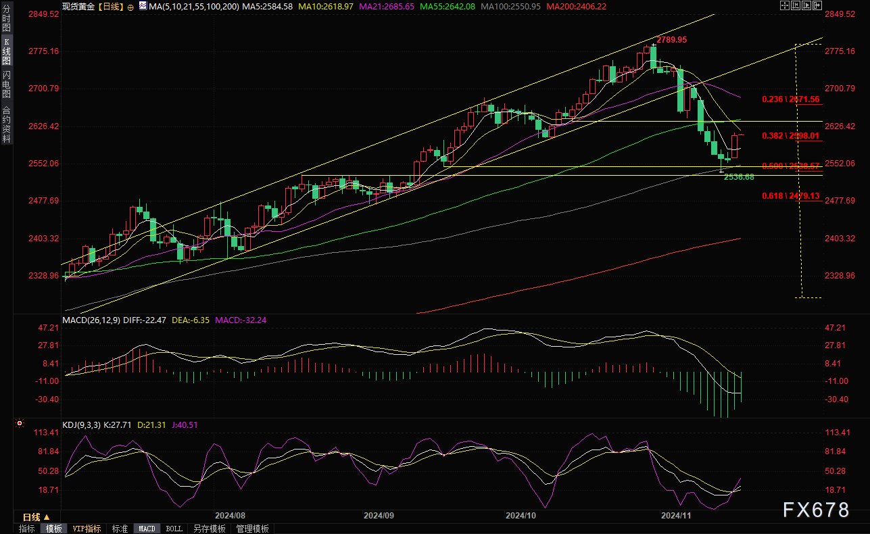Image resolution: width=870 pixels, height=534 pixels.
Task: Expand the 日线 period selector
Action: point(37,517)
